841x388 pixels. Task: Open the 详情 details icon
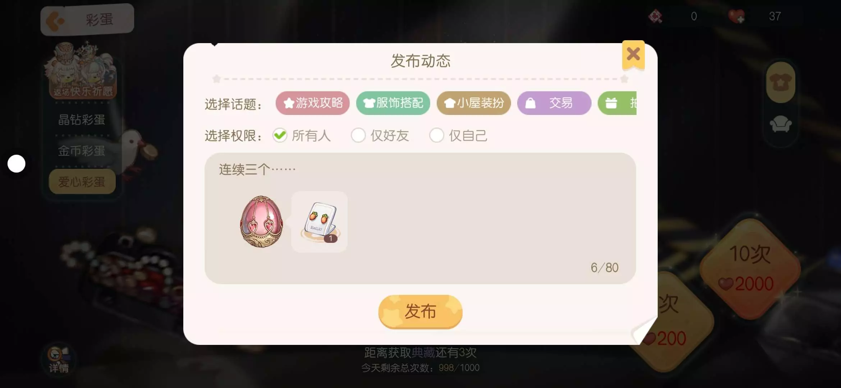tap(59, 359)
